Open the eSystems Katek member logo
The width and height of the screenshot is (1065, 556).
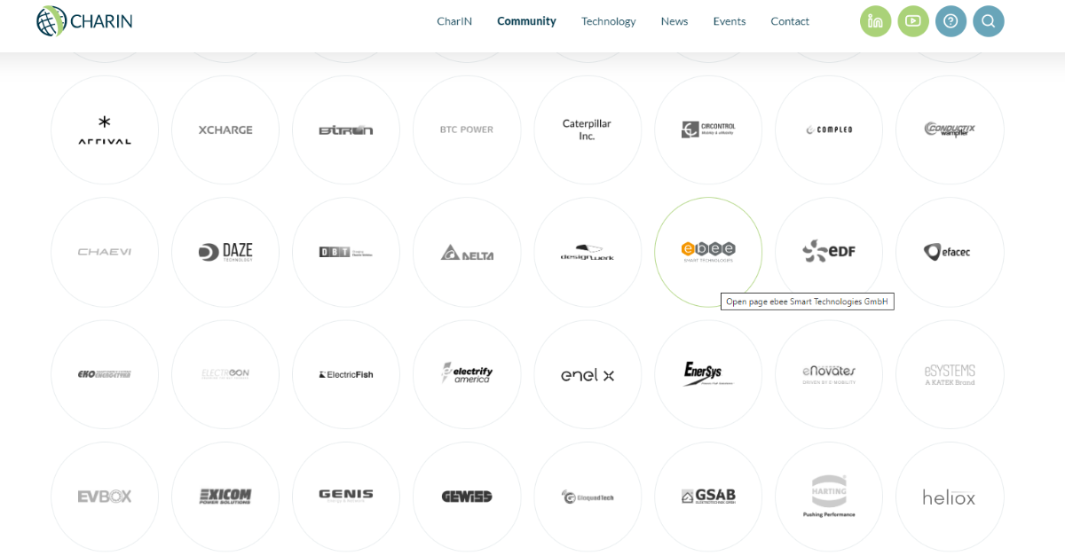[x=950, y=374]
